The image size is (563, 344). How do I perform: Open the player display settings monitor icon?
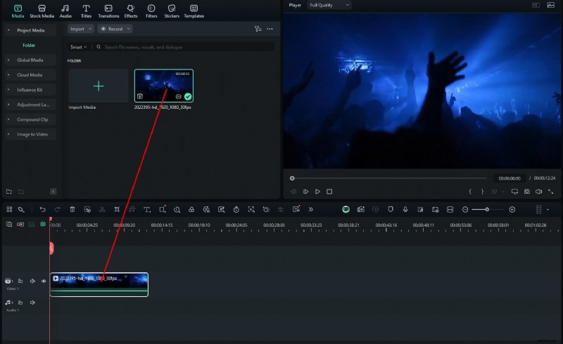514,192
